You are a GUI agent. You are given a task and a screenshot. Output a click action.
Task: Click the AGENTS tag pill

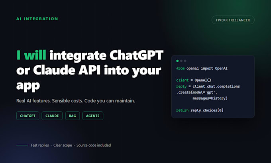click(x=92, y=116)
